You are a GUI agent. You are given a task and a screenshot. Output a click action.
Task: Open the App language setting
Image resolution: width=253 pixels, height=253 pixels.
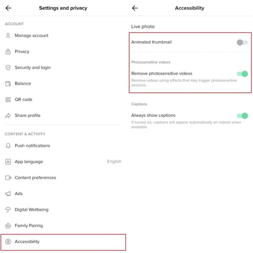point(29,162)
